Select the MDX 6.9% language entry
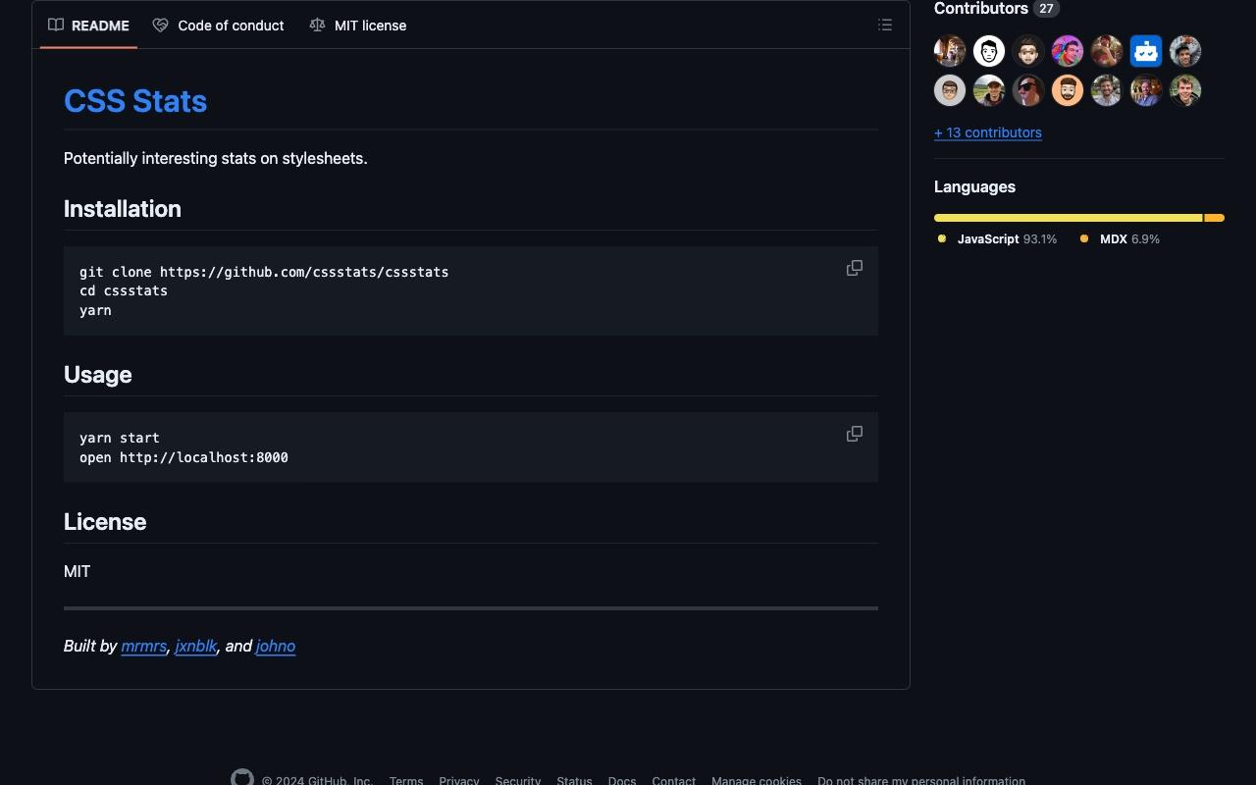Image resolution: width=1256 pixels, height=785 pixels. pyautogui.click(x=1120, y=239)
